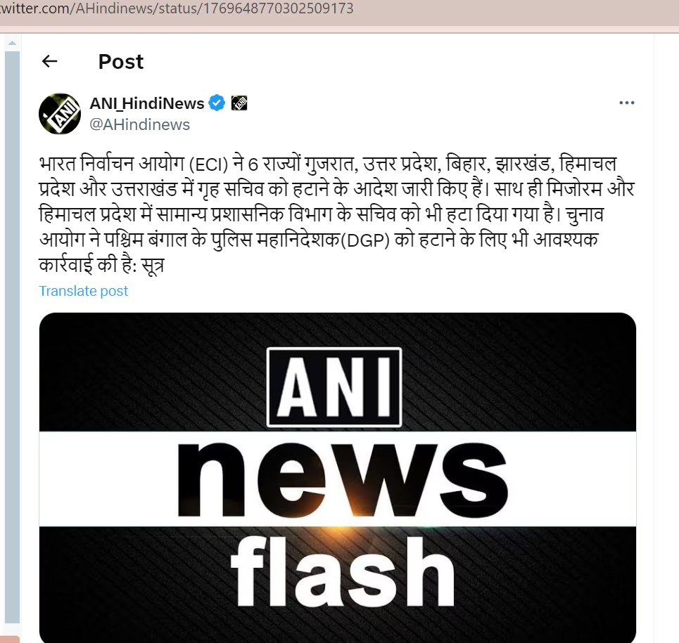Viewport: 679px width, 643px height.
Task: Click the ANI logo box in the image
Action: [334, 387]
